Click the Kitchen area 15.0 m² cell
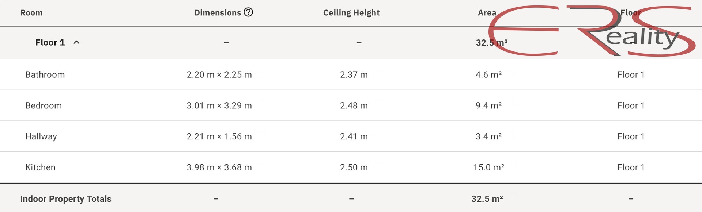This screenshot has height=212, width=702. pyautogui.click(x=488, y=167)
